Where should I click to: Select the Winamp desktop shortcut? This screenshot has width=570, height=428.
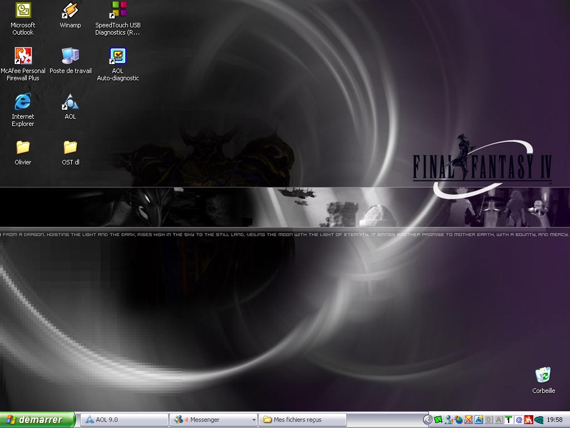click(70, 15)
